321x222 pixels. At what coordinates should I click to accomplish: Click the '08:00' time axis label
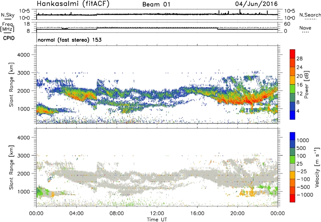click(x=116, y=214)
